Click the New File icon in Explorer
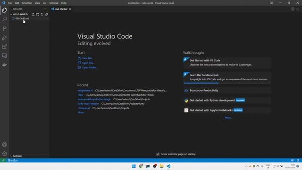This screenshot has width=302, height=170. [x=33, y=15]
